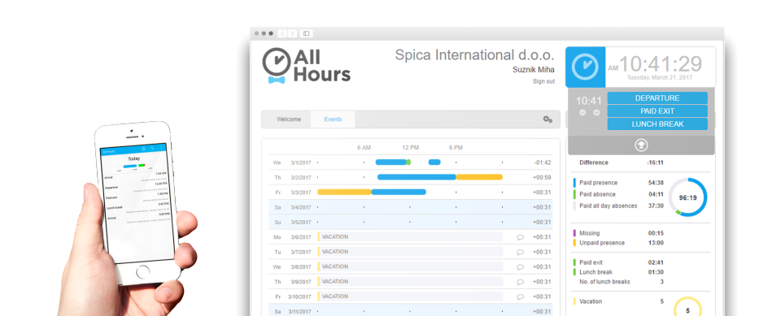Click the All Hours clock logo
This screenshot has height=316, width=781.
[306, 66]
